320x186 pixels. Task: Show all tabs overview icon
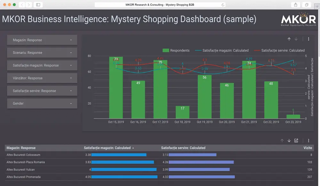[x=307, y=5]
